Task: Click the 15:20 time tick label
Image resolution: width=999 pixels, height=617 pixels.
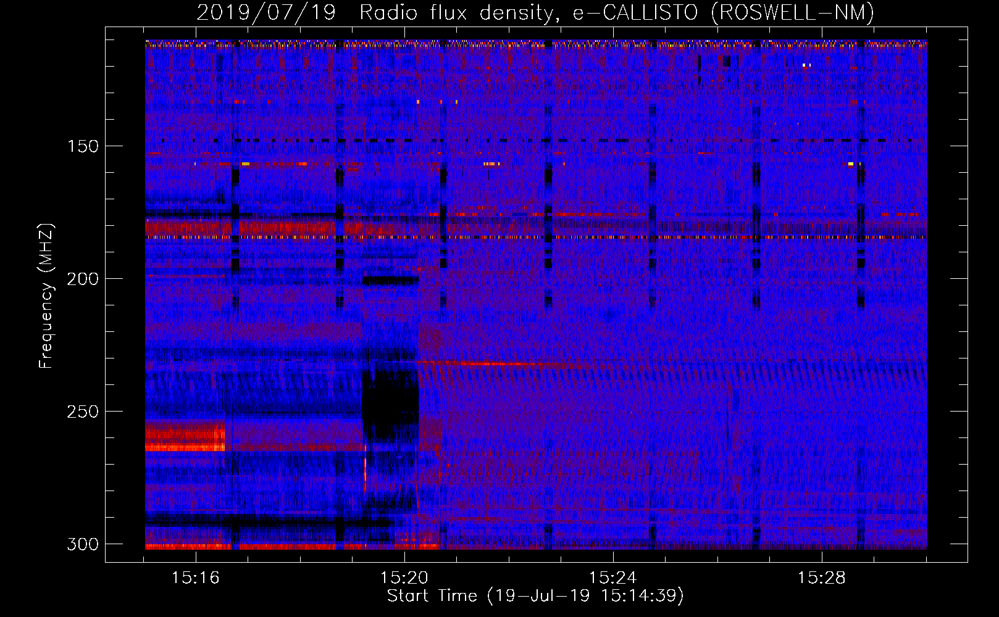Action: [x=404, y=578]
